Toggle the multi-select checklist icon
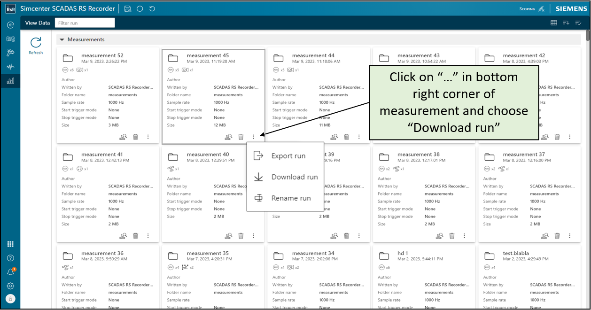591x310 pixels. (x=578, y=23)
